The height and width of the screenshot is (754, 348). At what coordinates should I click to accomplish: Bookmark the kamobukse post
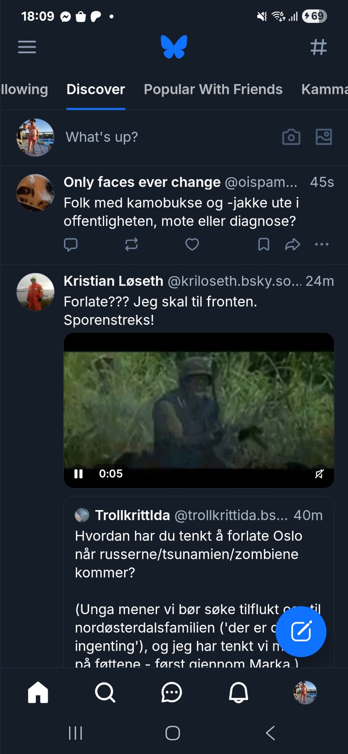pyautogui.click(x=264, y=245)
